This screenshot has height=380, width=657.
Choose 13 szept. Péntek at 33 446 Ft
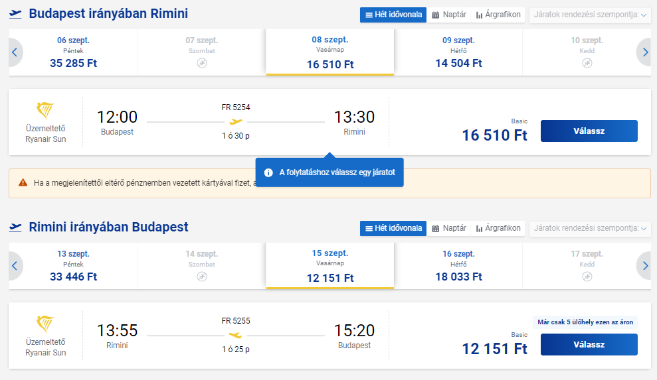click(x=73, y=266)
